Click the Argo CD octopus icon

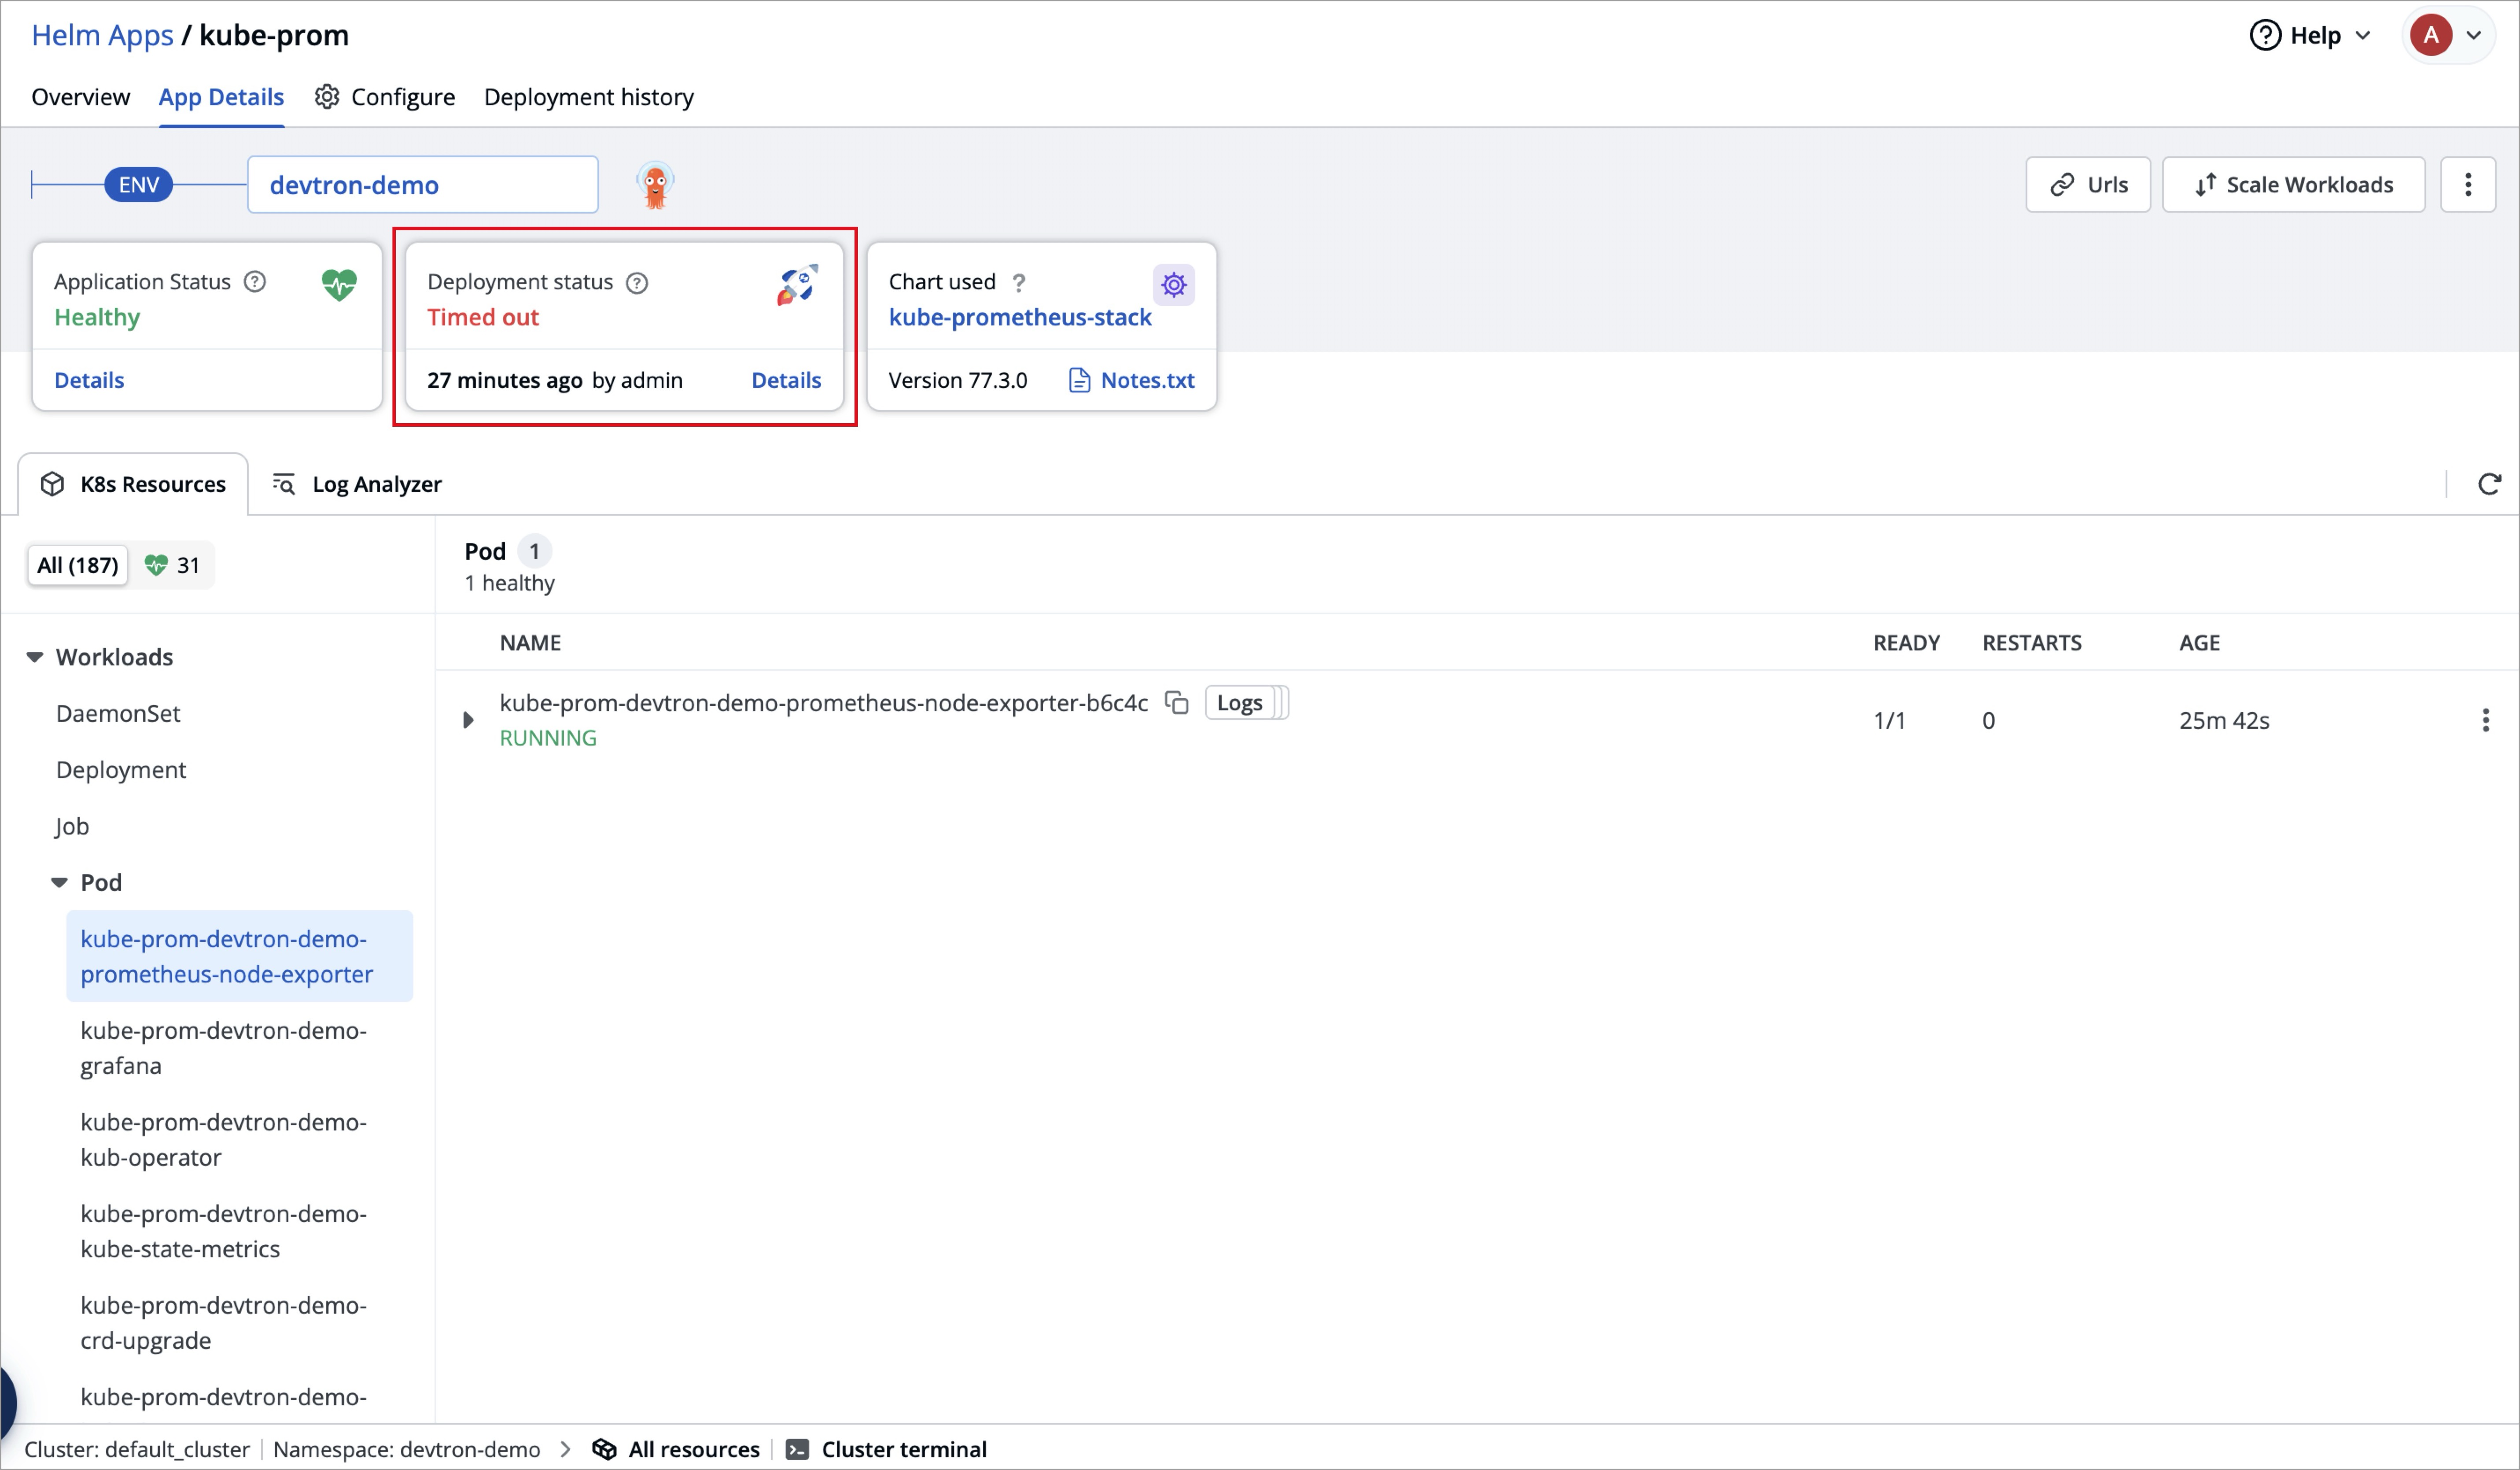(x=655, y=185)
